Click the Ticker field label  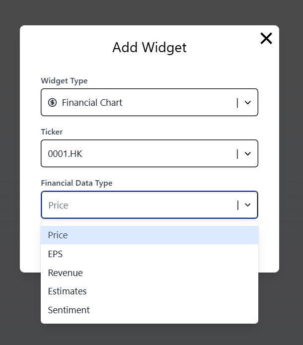click(52, 132)
